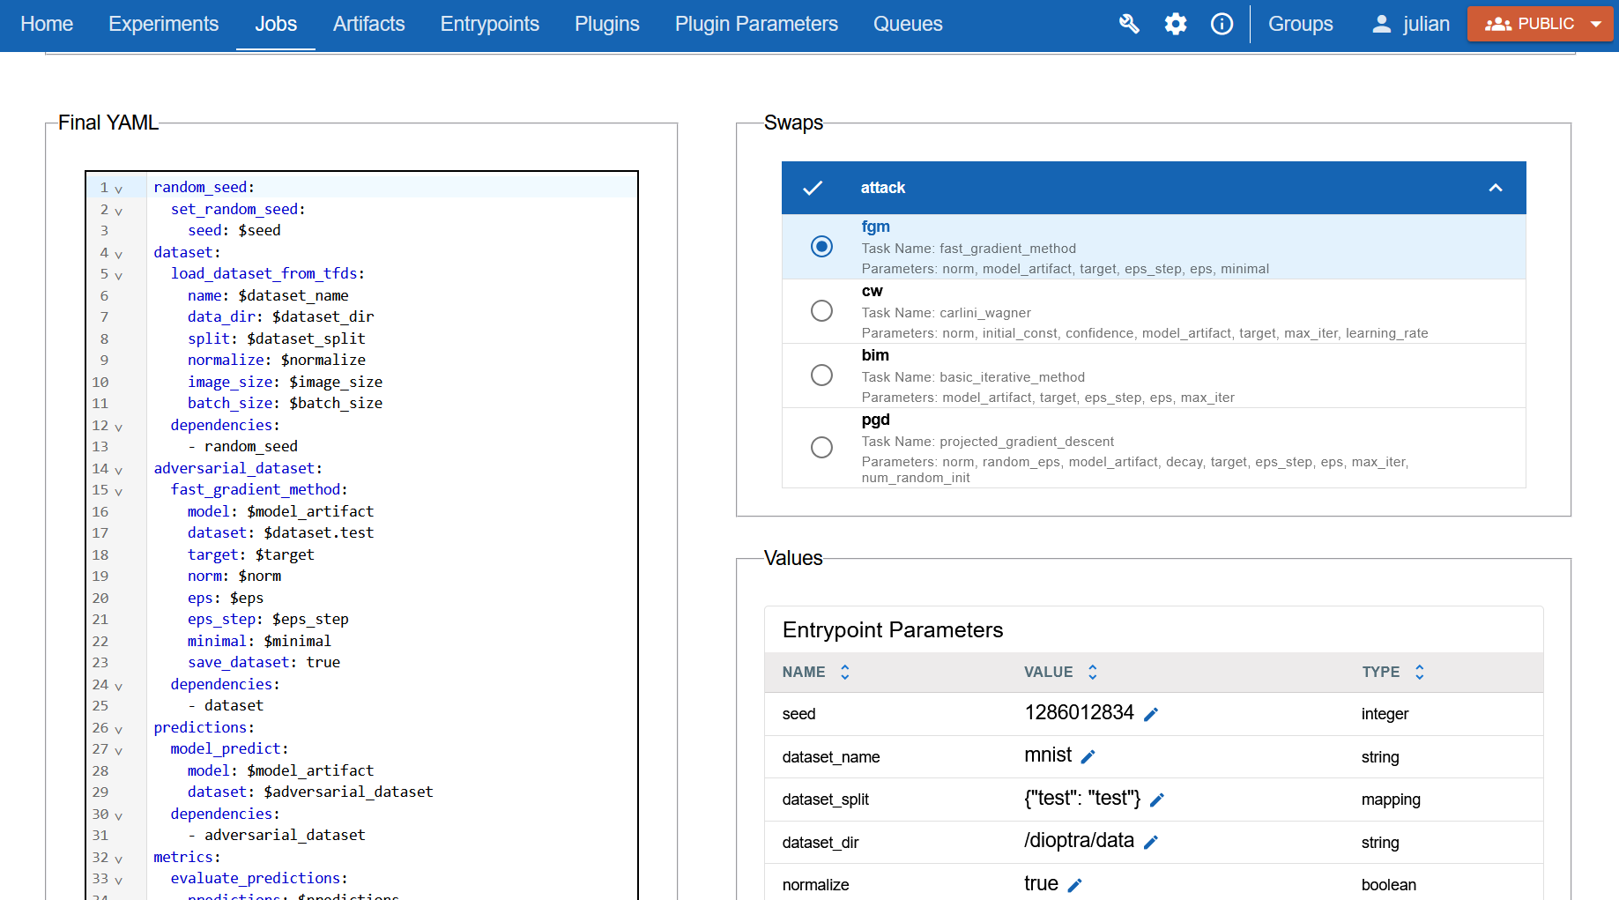This screenshot has height=900, width=1619.
Task: Open the Artifacts tab
Action: [368, 24]
